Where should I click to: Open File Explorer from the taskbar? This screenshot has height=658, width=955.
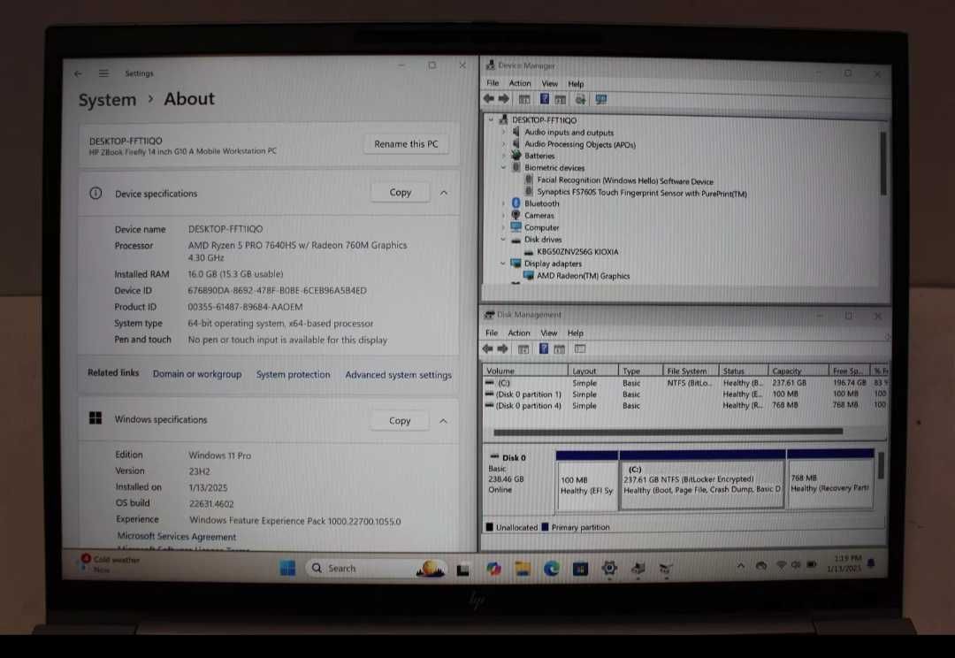[x=522, y=569]
